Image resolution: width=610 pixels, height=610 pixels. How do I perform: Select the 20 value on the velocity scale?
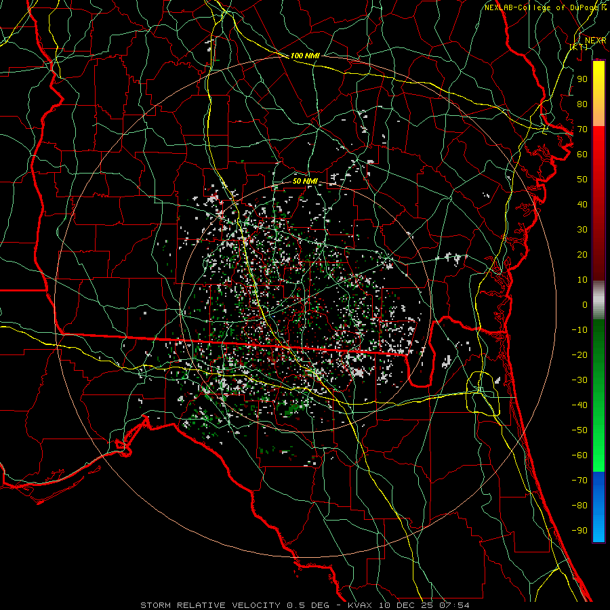(x=582, y=254)
